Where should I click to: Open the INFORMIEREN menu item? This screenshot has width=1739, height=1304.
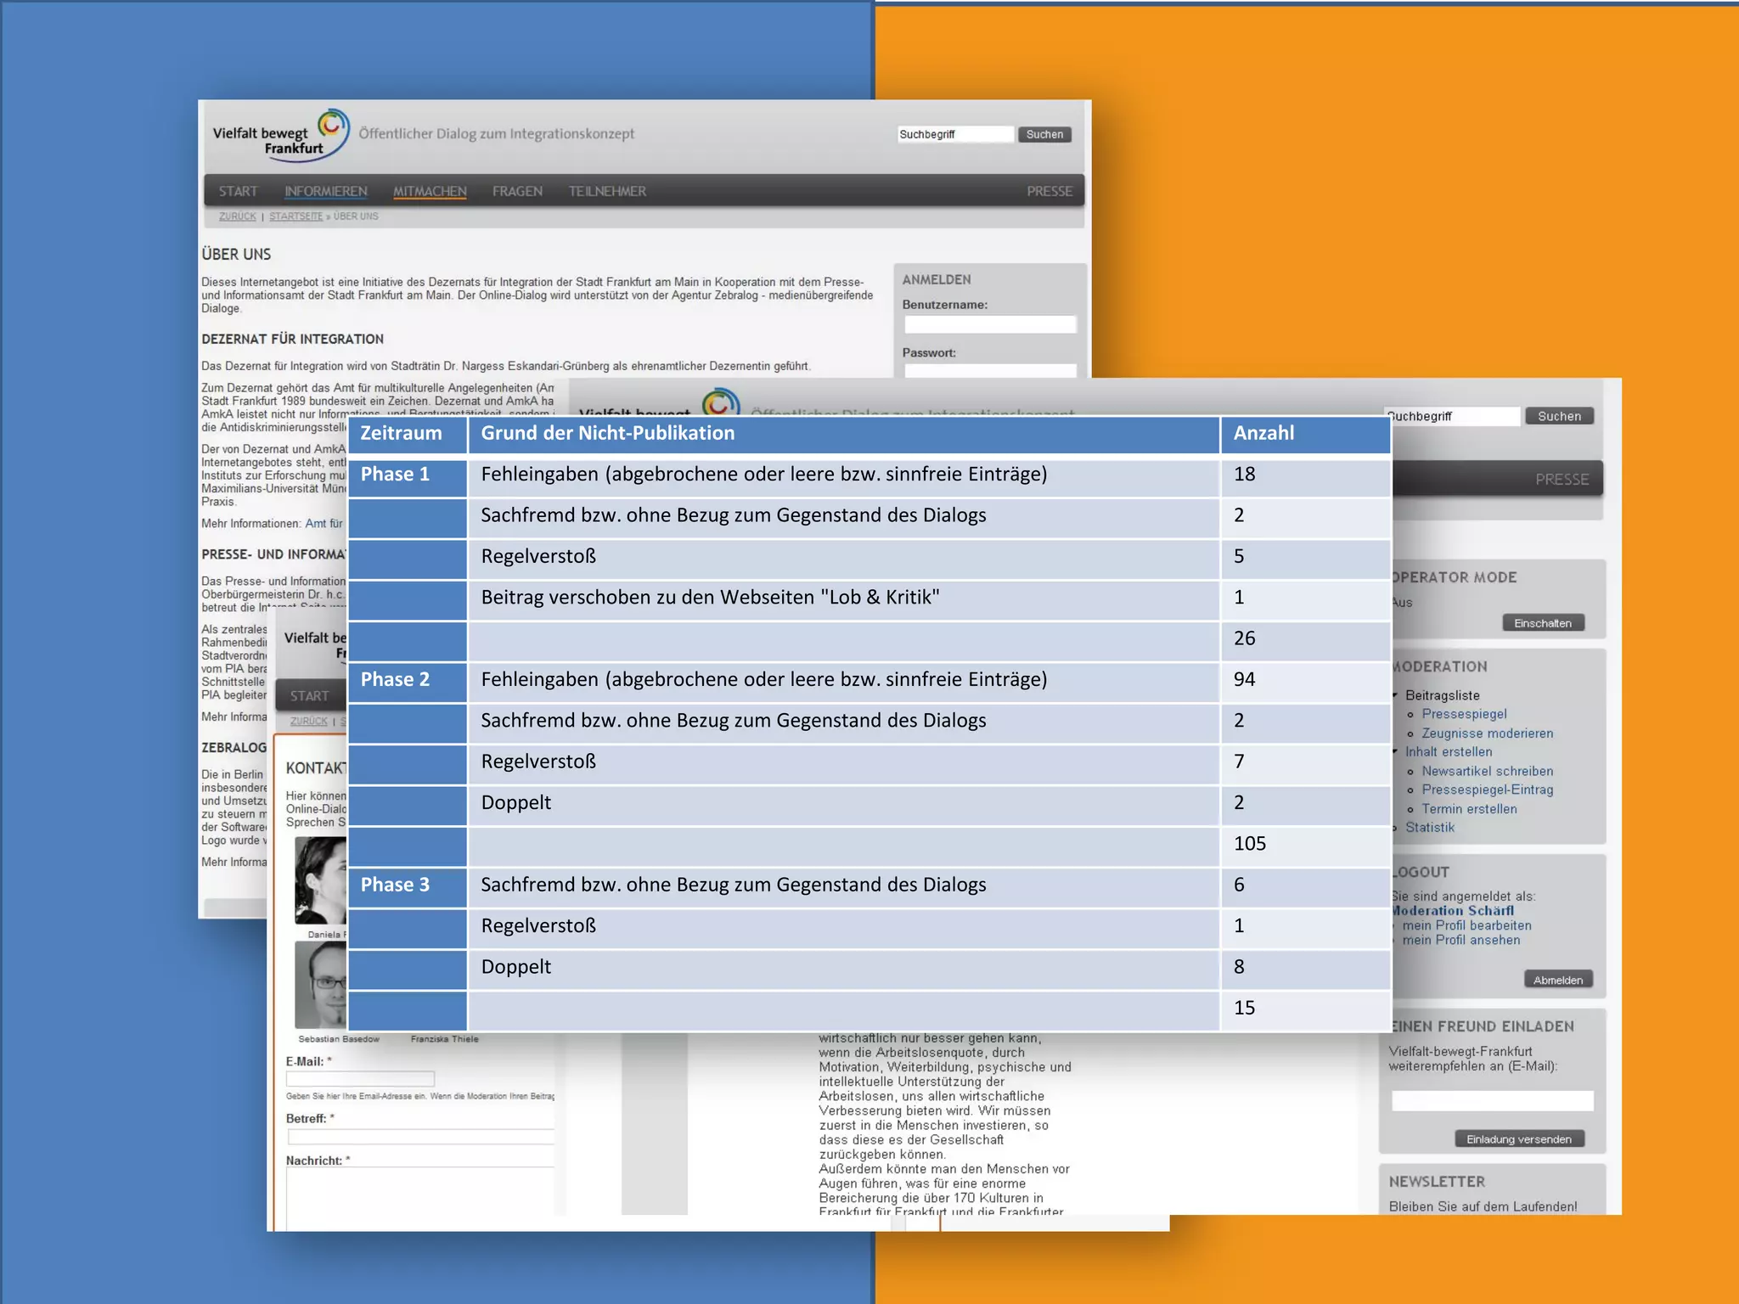click(x=325, y=191)
